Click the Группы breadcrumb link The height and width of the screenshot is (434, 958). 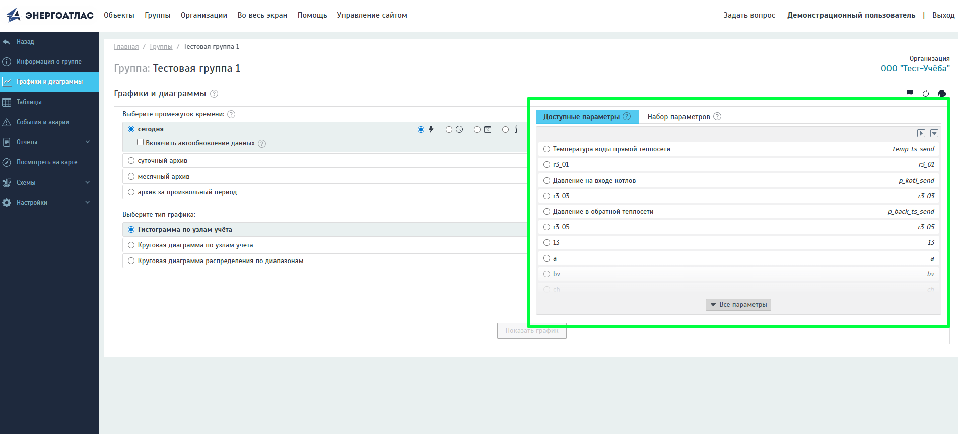[161, 47]
